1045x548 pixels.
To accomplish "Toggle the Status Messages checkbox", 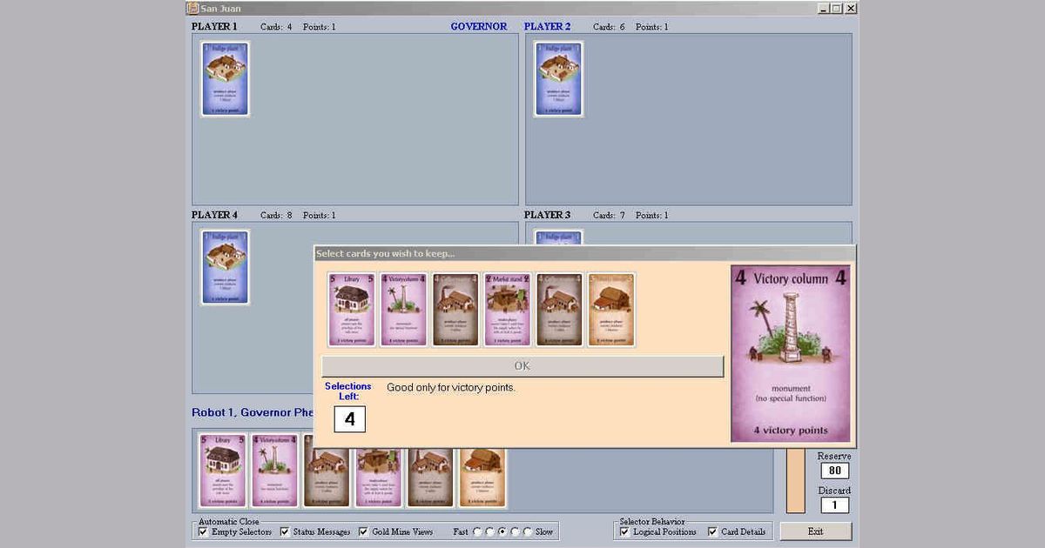I will 285,531.
